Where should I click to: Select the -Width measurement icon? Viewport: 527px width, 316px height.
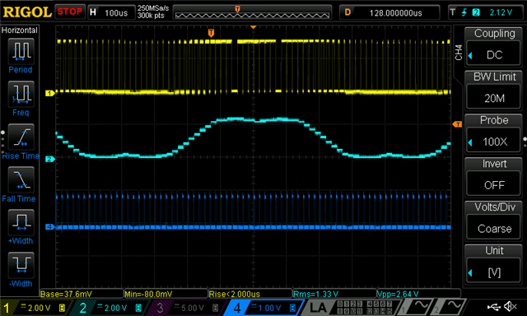(21, 265)
